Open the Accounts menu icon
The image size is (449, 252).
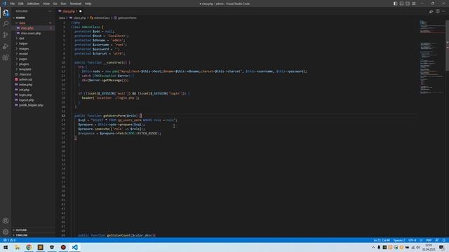pyautogui.click(x=6, y=220)
